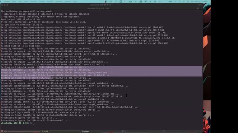Click the 'Setting up libgd3:amd64' line
Viewport: 238px width, 133px height.
pyautogui.click(x=43, y=112)
